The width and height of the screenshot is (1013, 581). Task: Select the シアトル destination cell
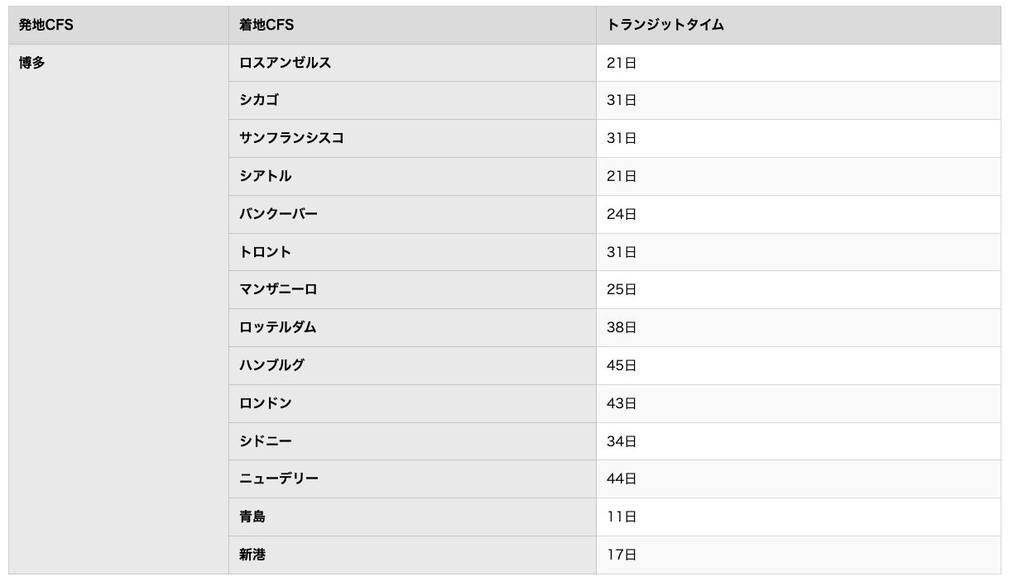pos(412,177)
